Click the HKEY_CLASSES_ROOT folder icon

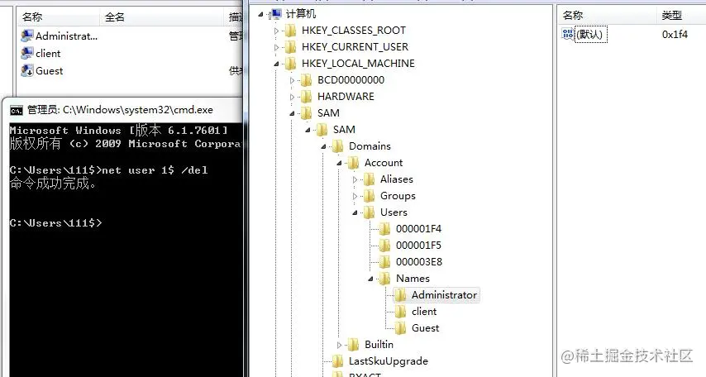point(290,31)
